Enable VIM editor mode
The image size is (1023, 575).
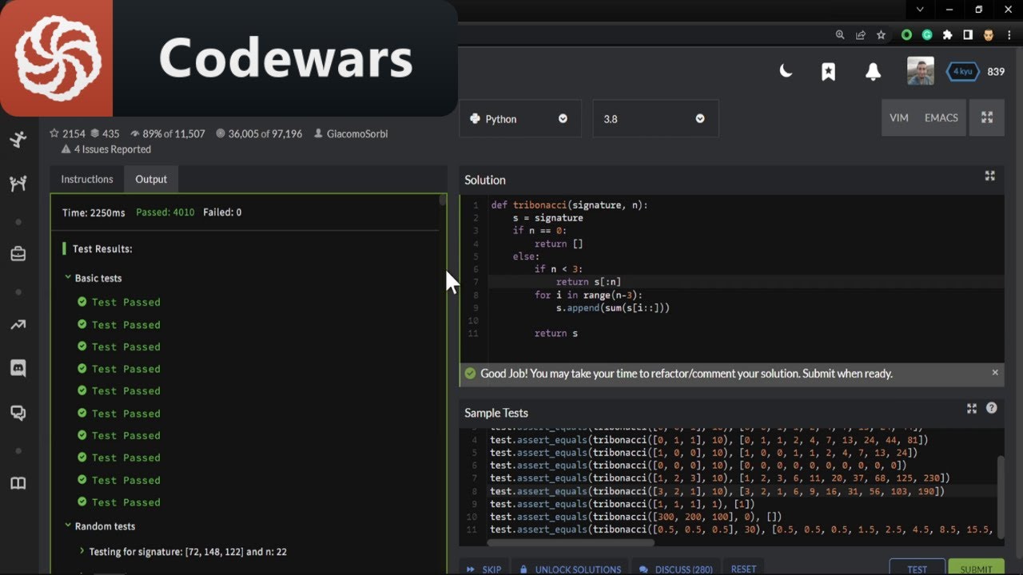899,117
